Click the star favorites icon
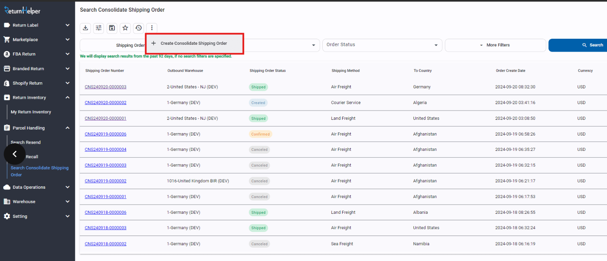Viewport: 607px width, 261px height. (125, 28)
